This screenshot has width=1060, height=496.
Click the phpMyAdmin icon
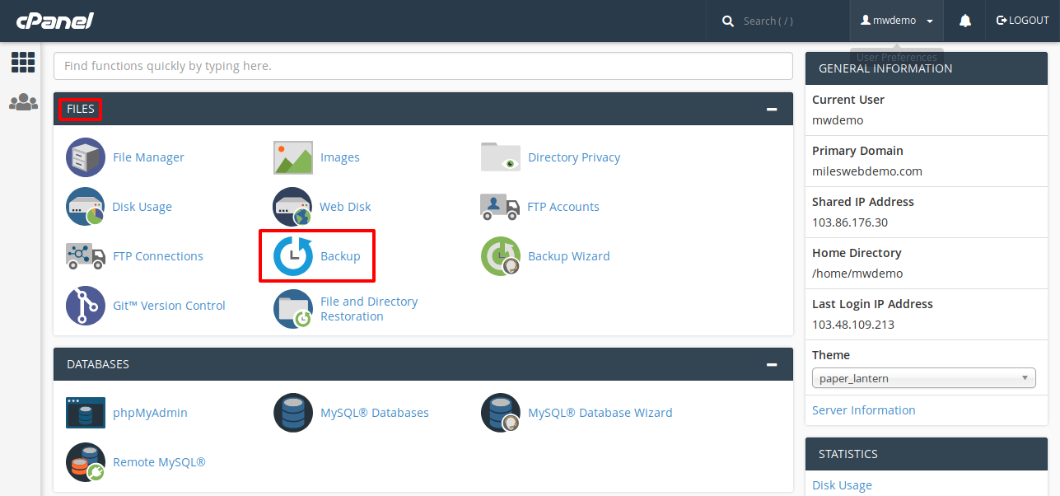pyautogui.click(x=86, y=413)
